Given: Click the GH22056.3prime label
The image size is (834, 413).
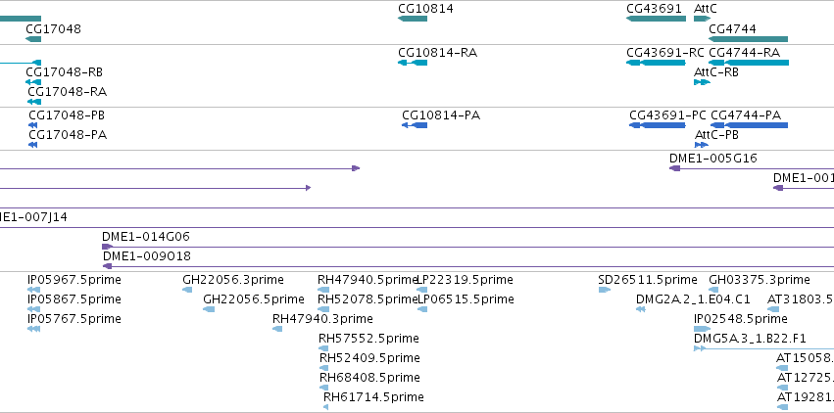Looking at the screenshot, I should [x=233, y=280].
